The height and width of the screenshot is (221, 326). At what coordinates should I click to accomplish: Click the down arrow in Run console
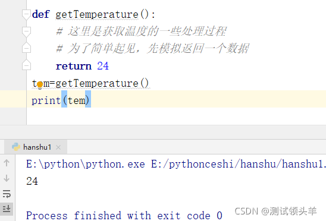coord(7,178)
